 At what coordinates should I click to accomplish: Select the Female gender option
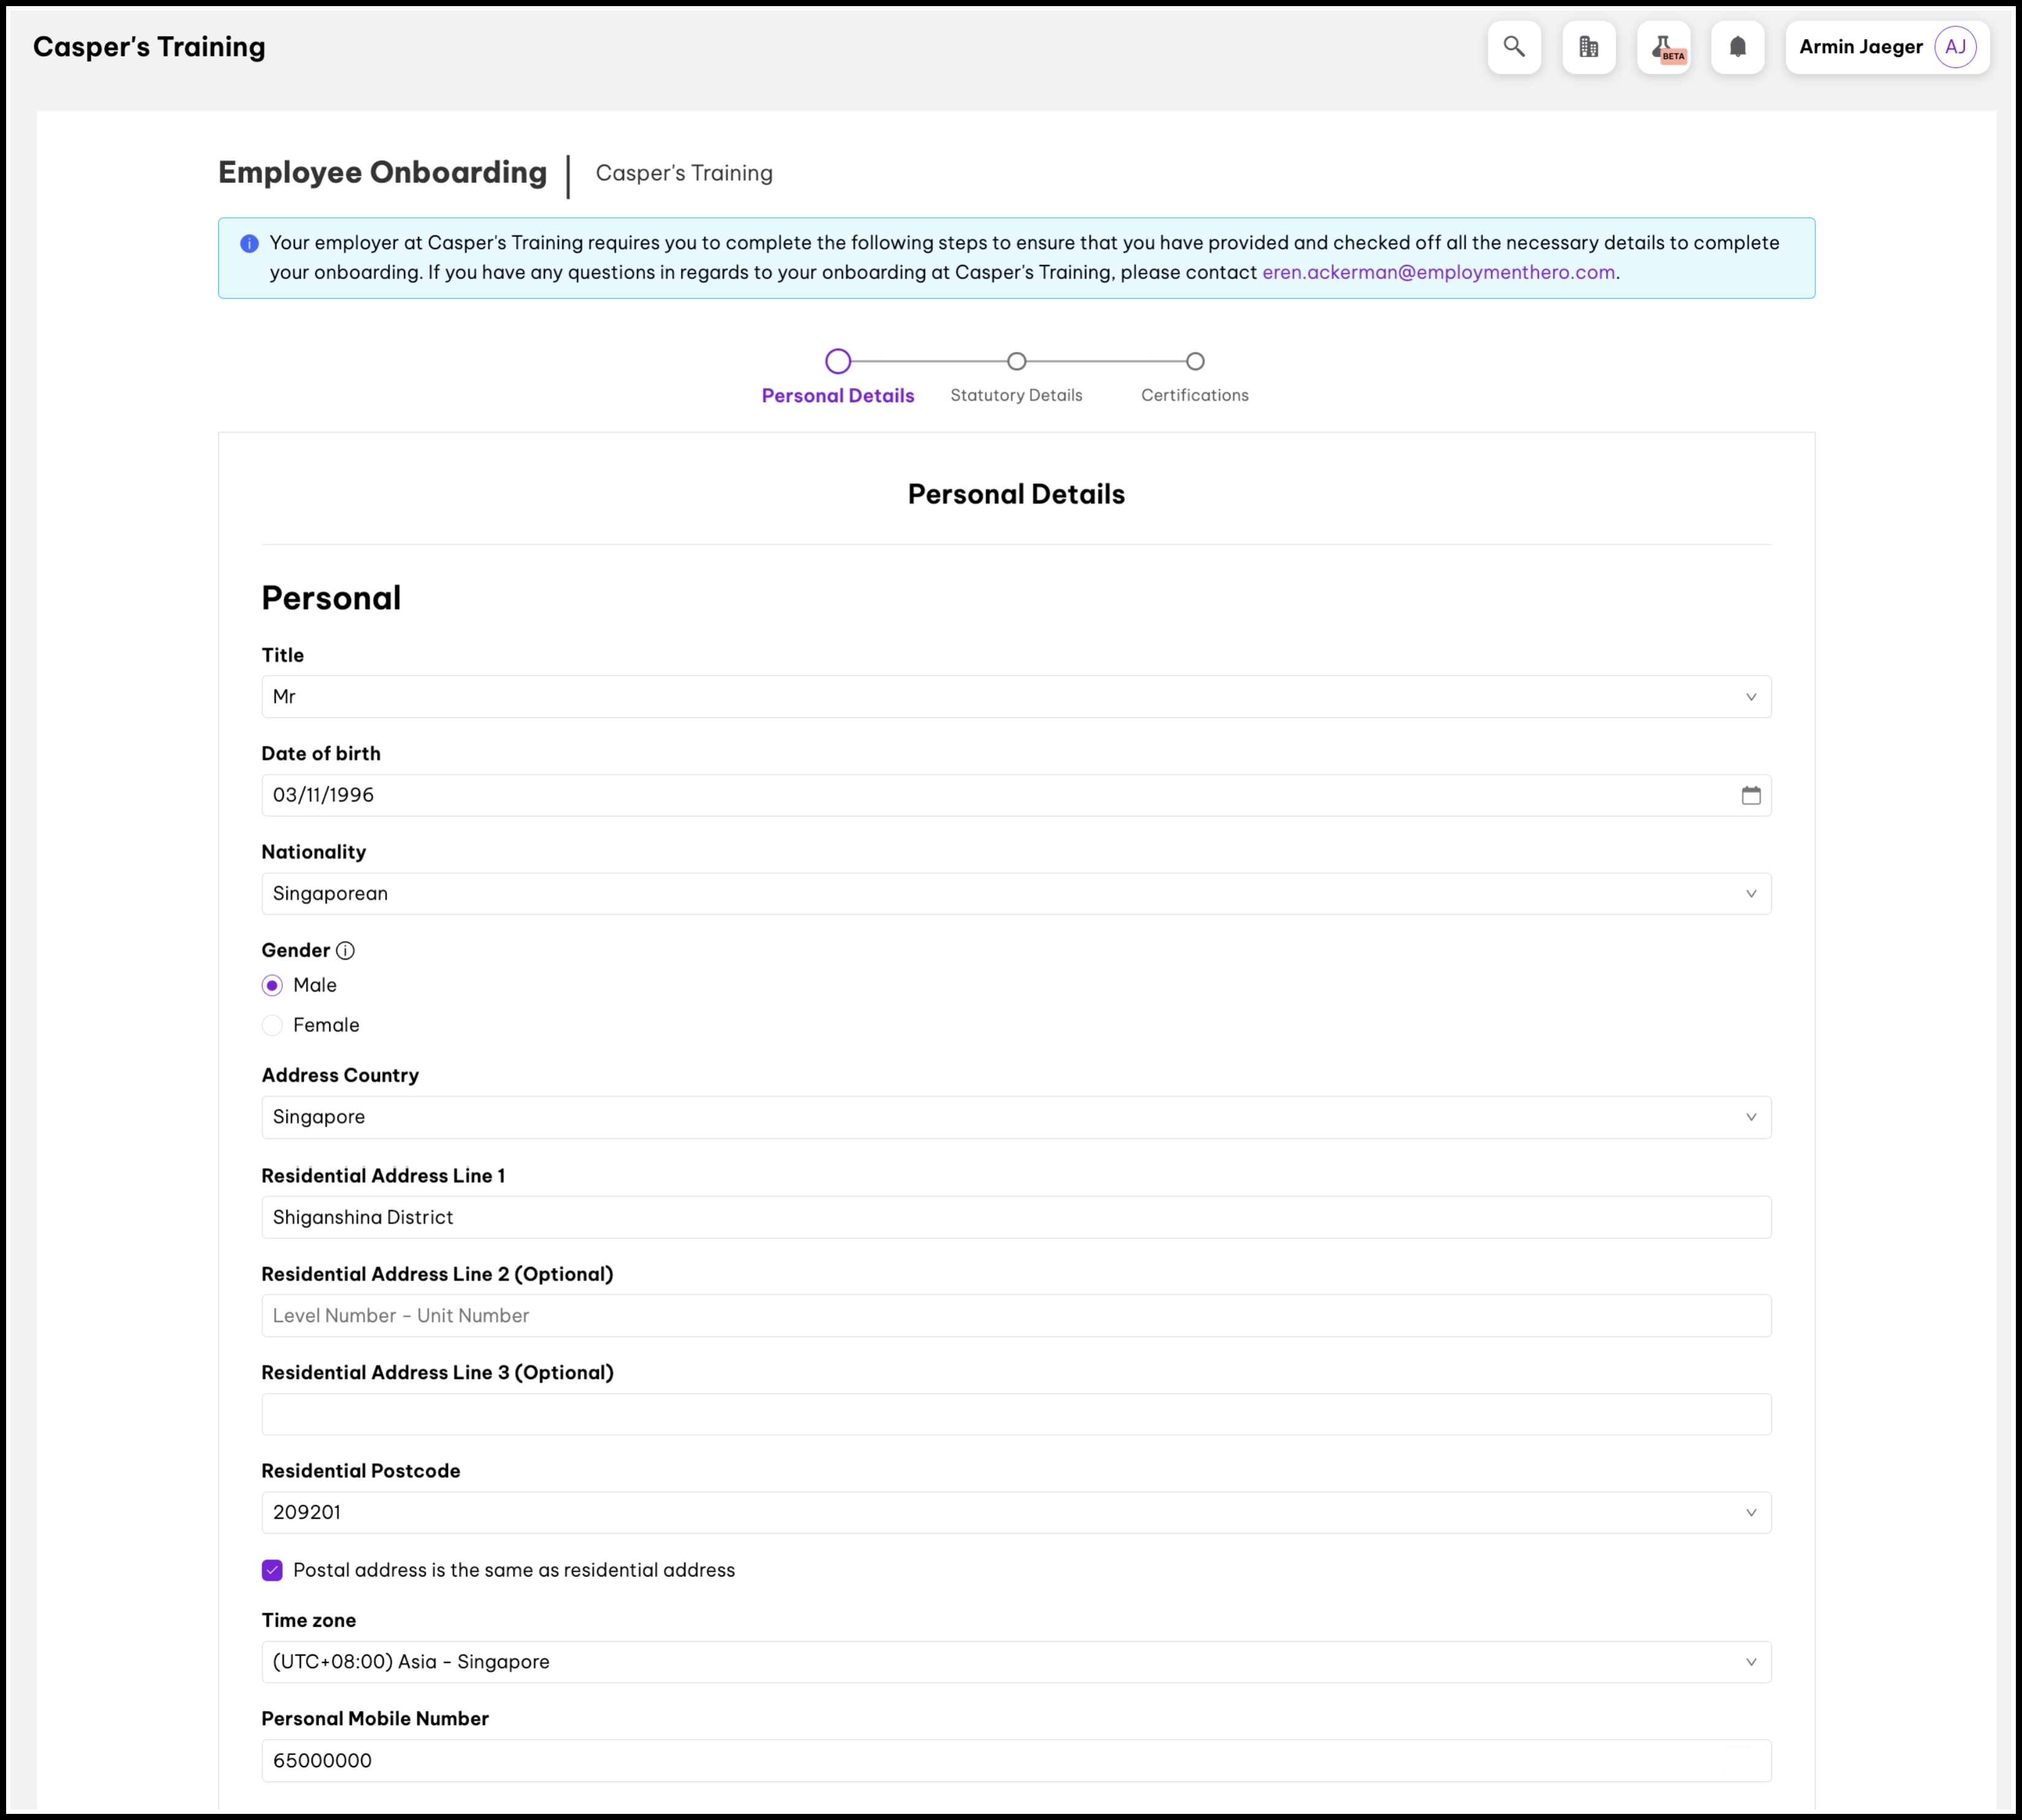(272, 1025)
